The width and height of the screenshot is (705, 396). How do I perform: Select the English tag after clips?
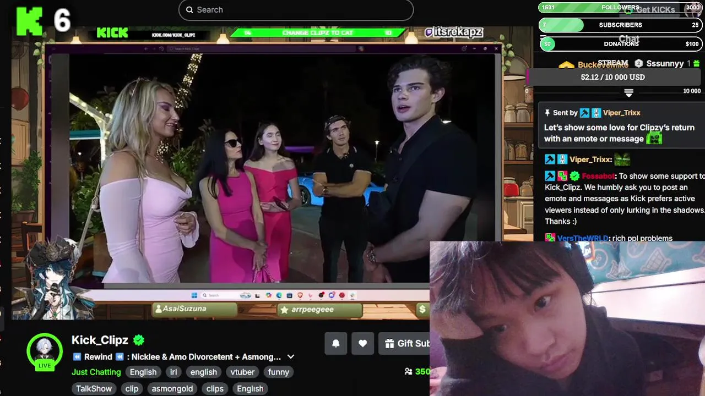tap(250, 389)
